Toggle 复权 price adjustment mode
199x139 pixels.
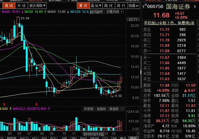click(83, 6)
